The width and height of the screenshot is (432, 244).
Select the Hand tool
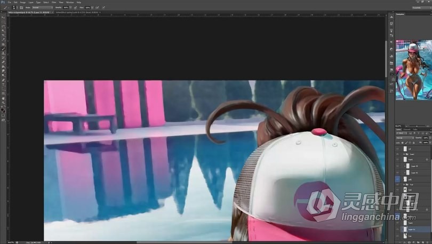point(3,98)
